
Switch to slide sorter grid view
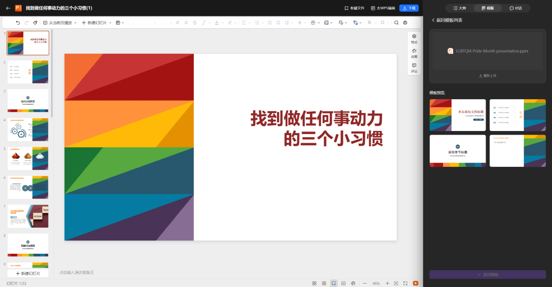point(314,283)
